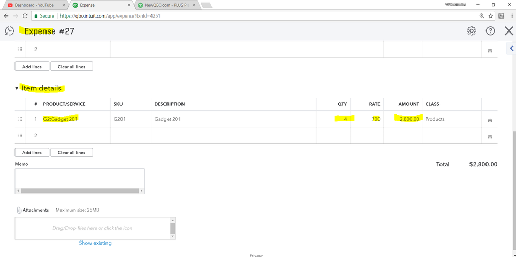The height and width of the screenshot is (257, 516).
Task: Open the zoom magnifier icon in address bar
Action: (x=482, y=16)
